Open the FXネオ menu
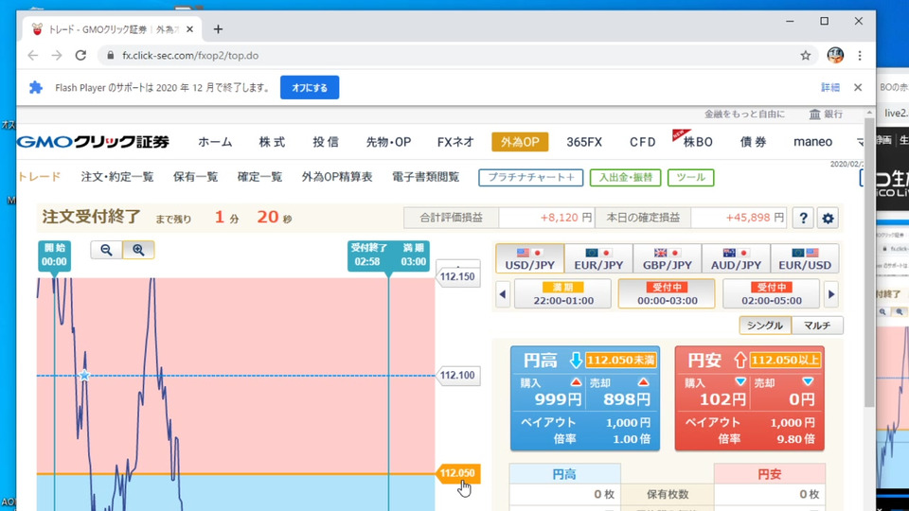 click(455, 142)
